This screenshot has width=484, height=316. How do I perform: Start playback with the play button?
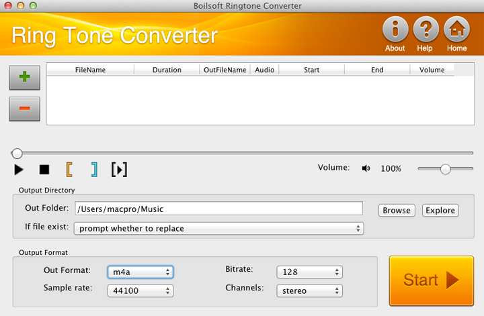pos(19,169)
